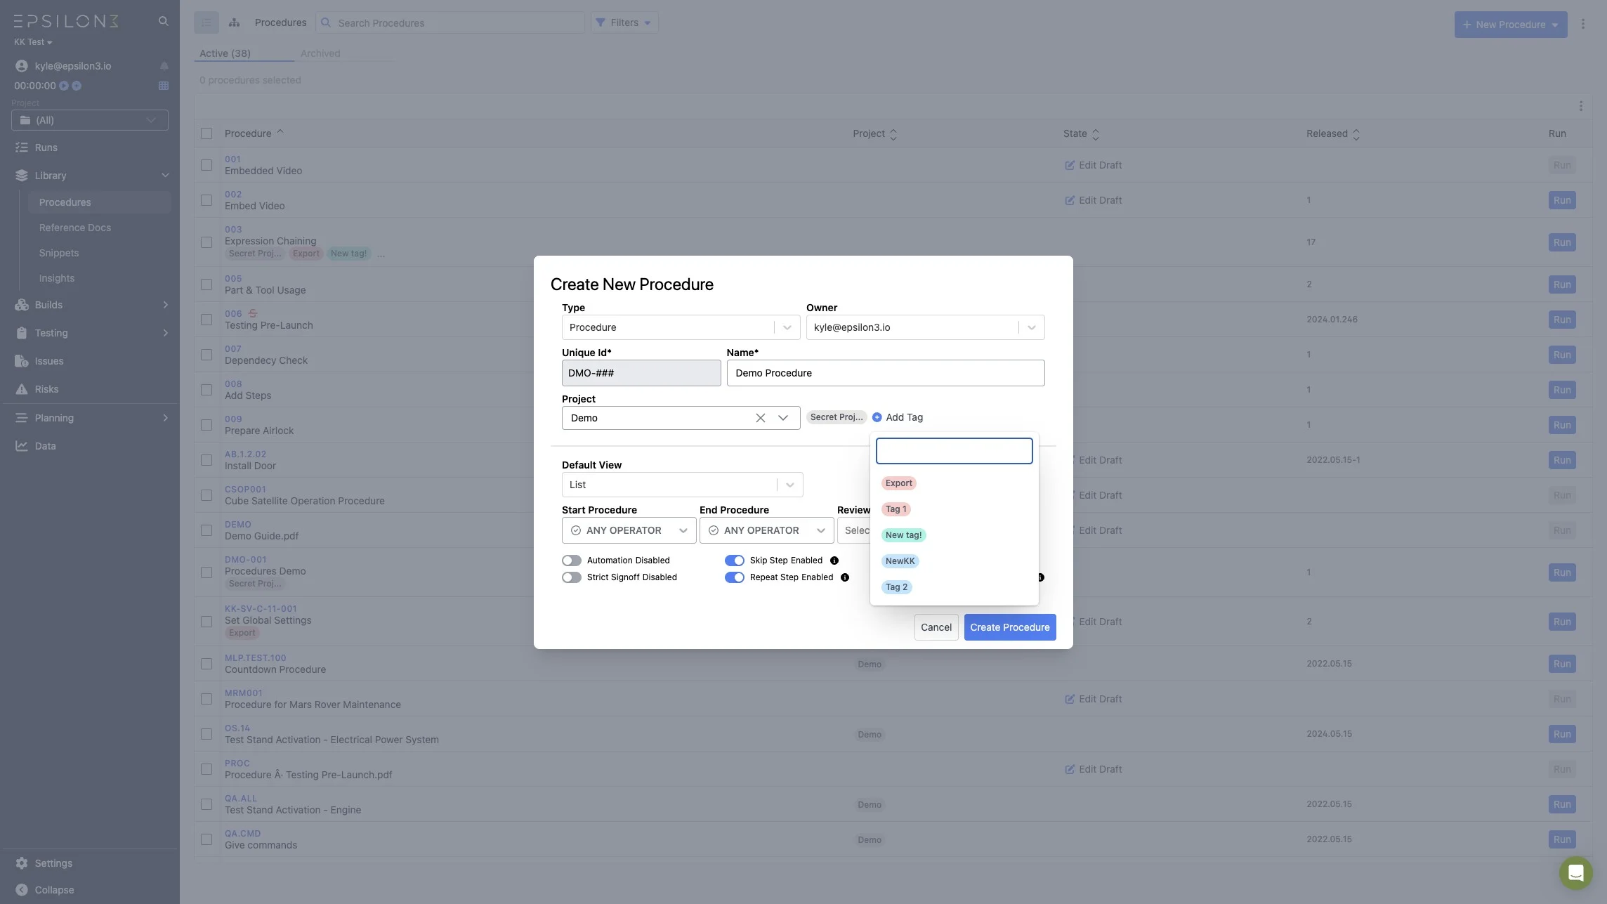This screenshot has width=1607, height=904.
Task: Select Procedures in the Library menu
Action: 99,202
